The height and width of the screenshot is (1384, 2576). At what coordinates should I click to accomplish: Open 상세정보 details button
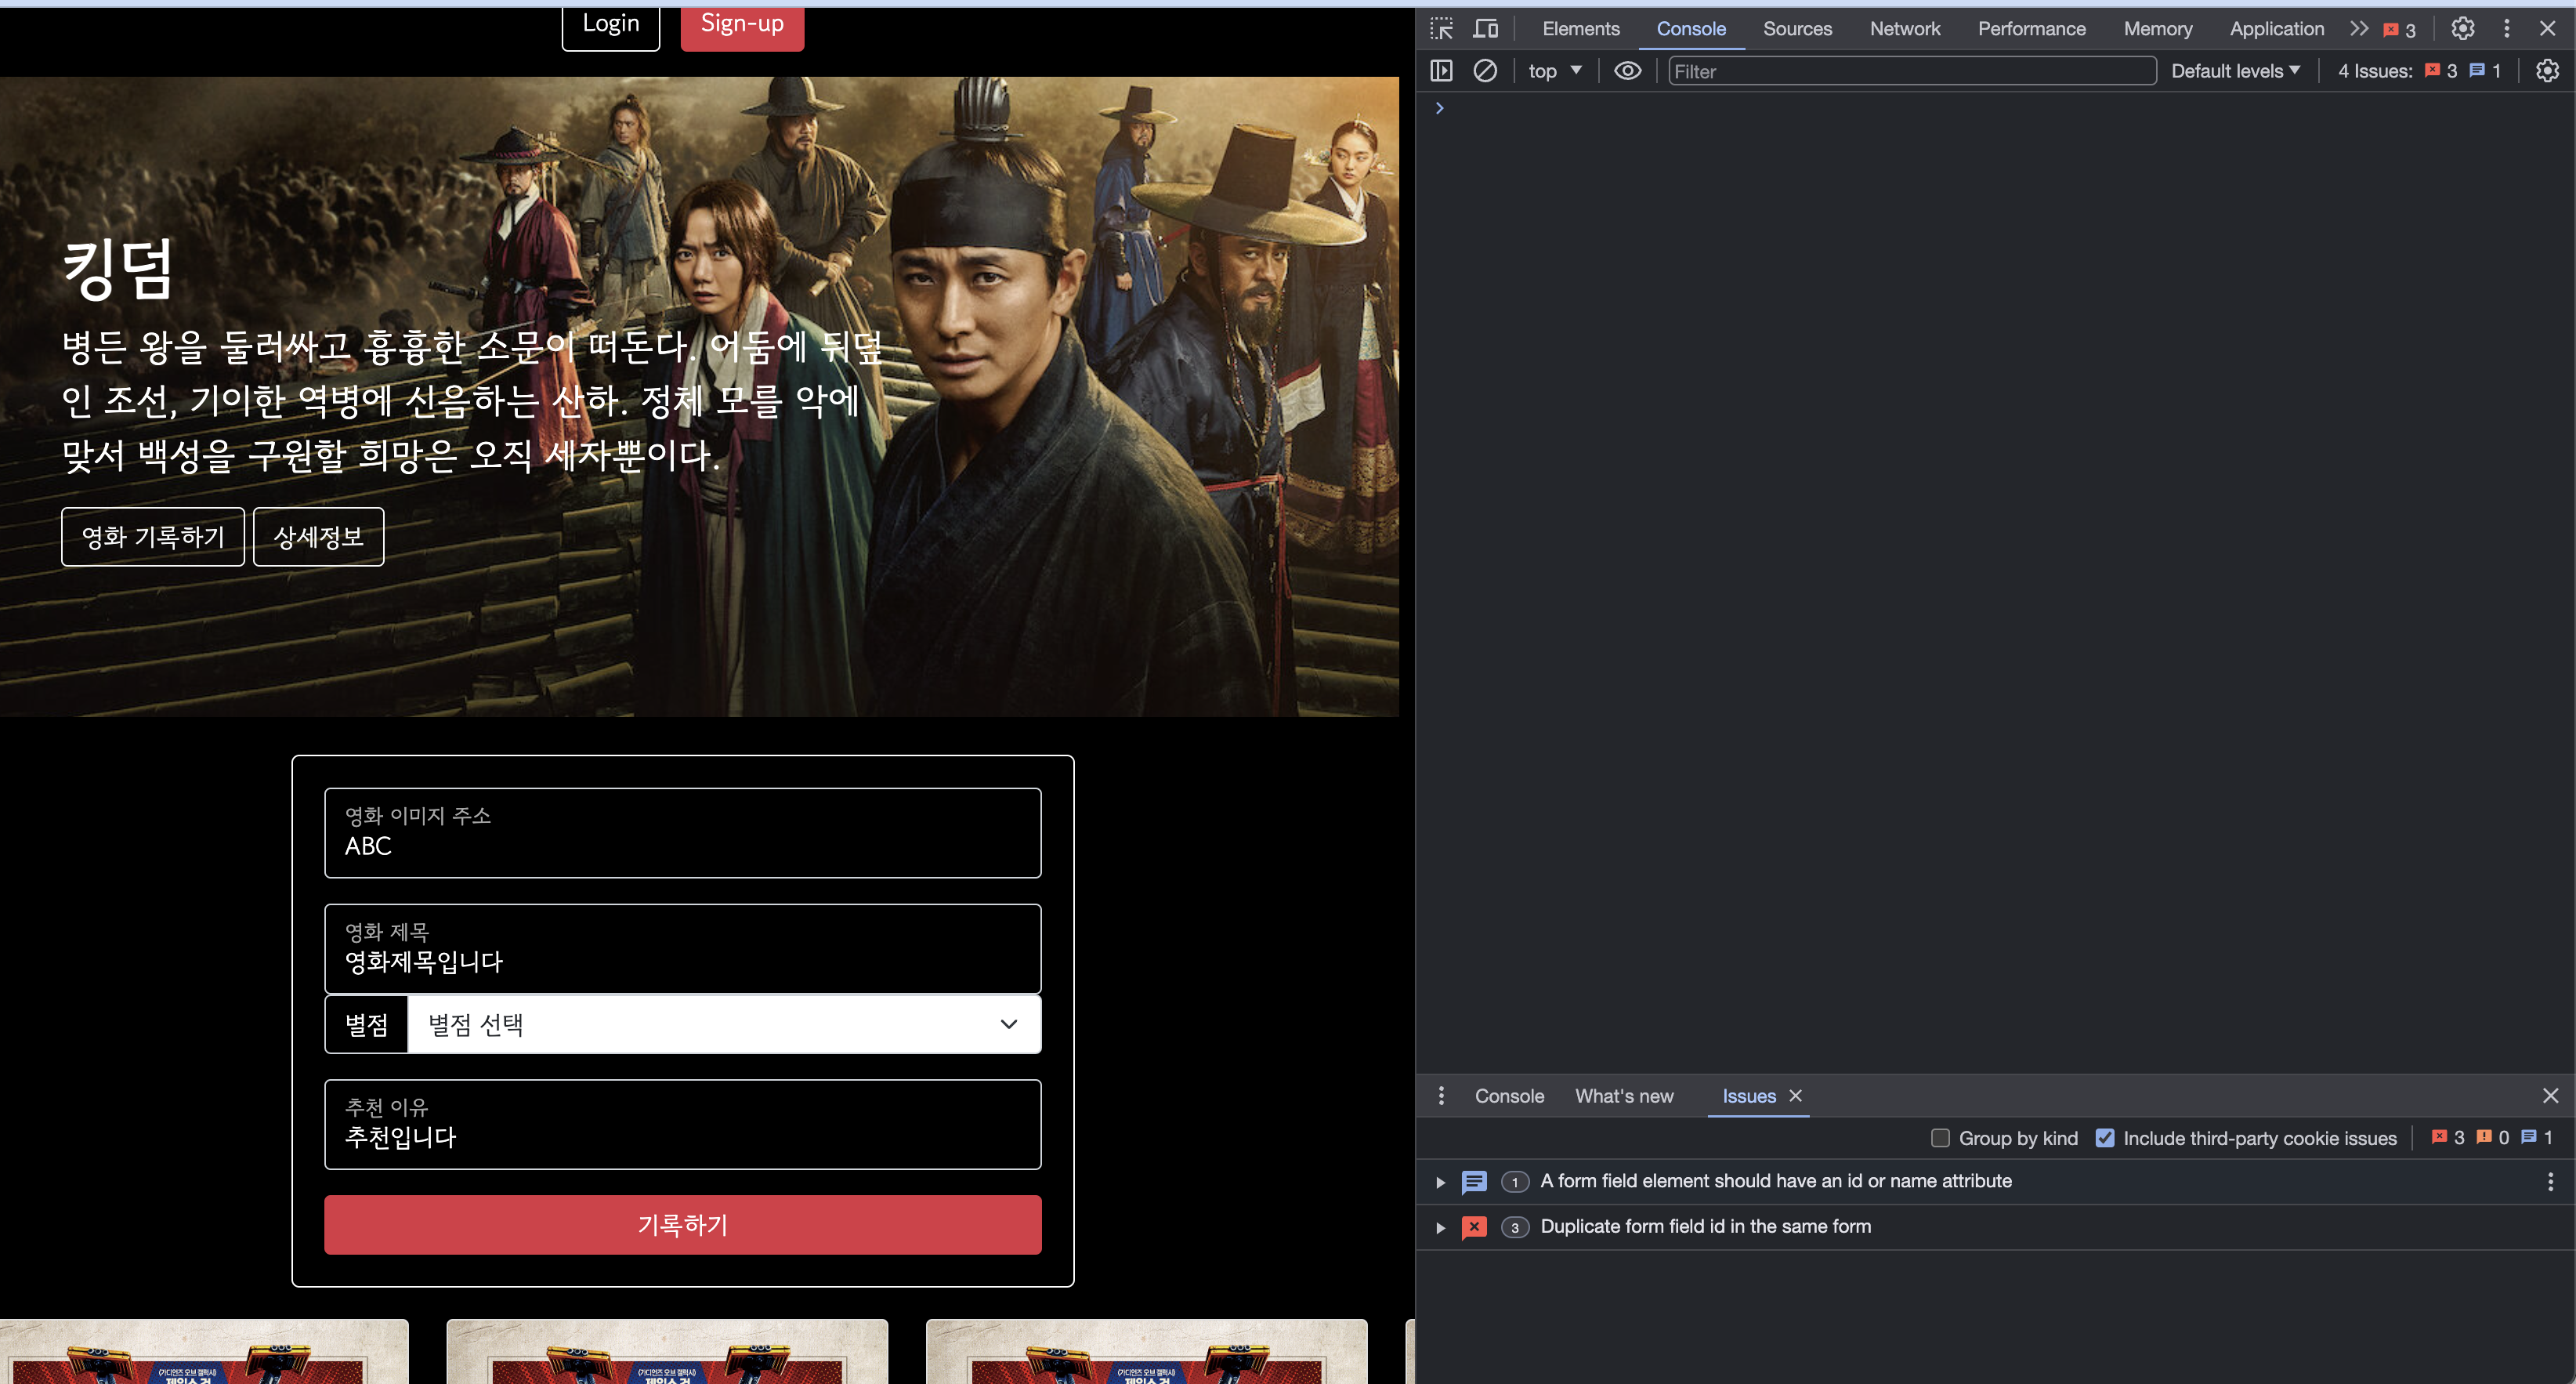pyautogui.click(x=318, y=537)
